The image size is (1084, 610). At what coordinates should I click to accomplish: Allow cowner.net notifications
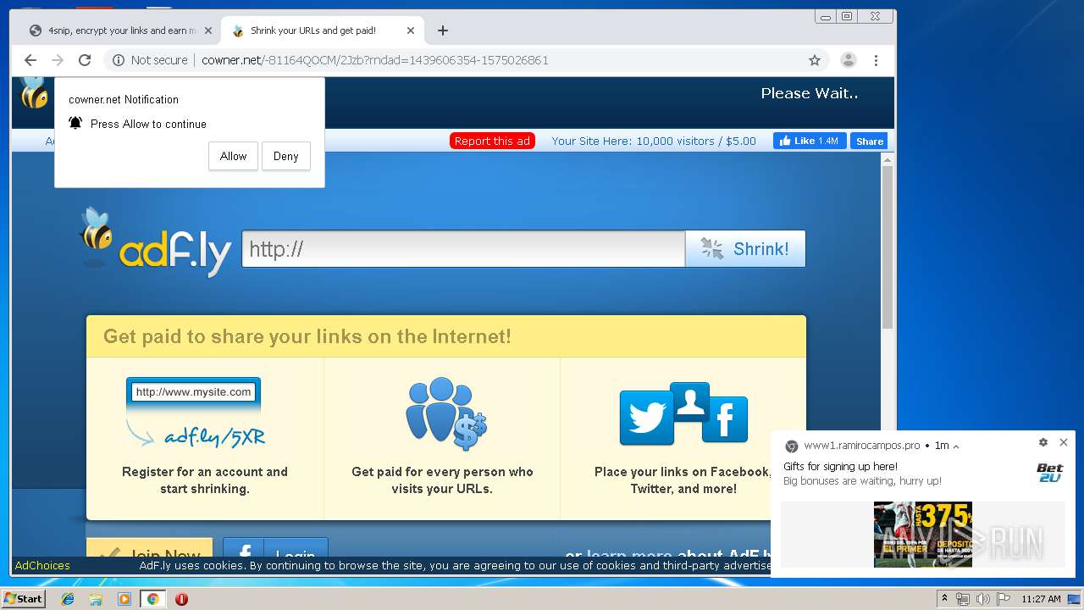click(233, 156)
